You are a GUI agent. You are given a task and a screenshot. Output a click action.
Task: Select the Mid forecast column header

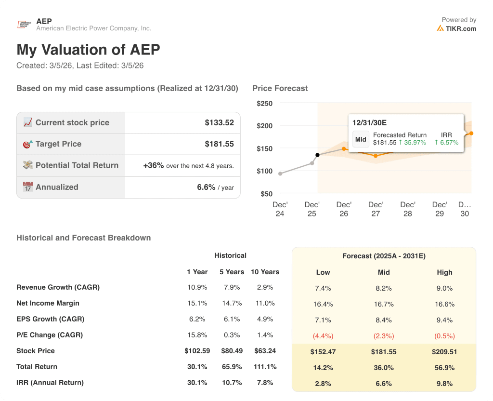click(x=384, y=272)
